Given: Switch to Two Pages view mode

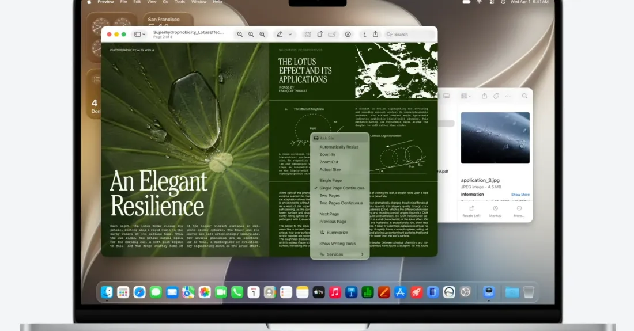Looking at the screenshot, I should point(330,195).
